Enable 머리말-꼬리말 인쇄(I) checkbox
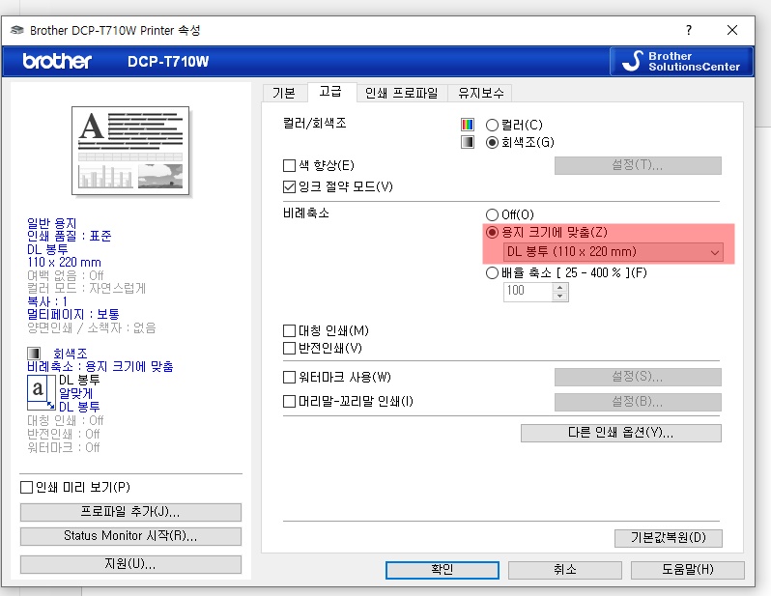Image resolution: width=771 pixels, height=596 pixels. [x=289, y=402]
